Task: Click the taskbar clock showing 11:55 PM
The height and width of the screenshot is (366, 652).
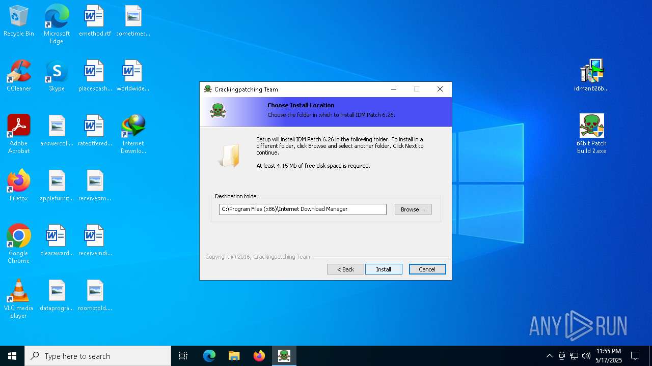Action: click(609, 356)
